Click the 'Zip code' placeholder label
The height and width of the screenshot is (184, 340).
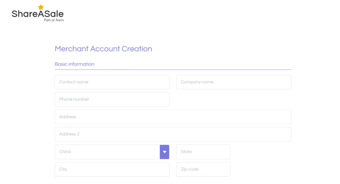[x=190, y=169]
